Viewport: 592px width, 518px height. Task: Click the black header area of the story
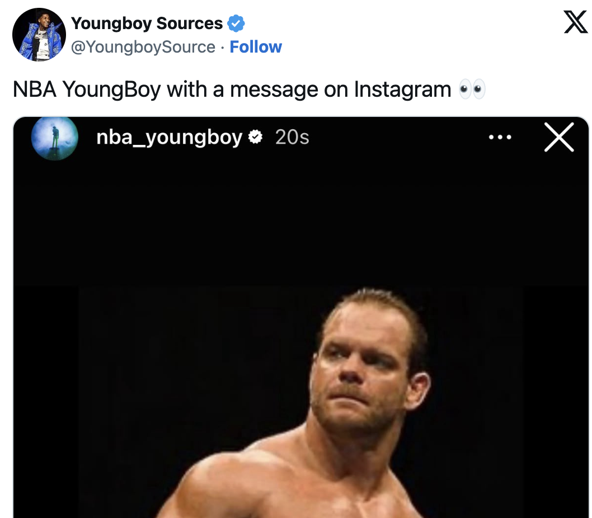[302, 224]
